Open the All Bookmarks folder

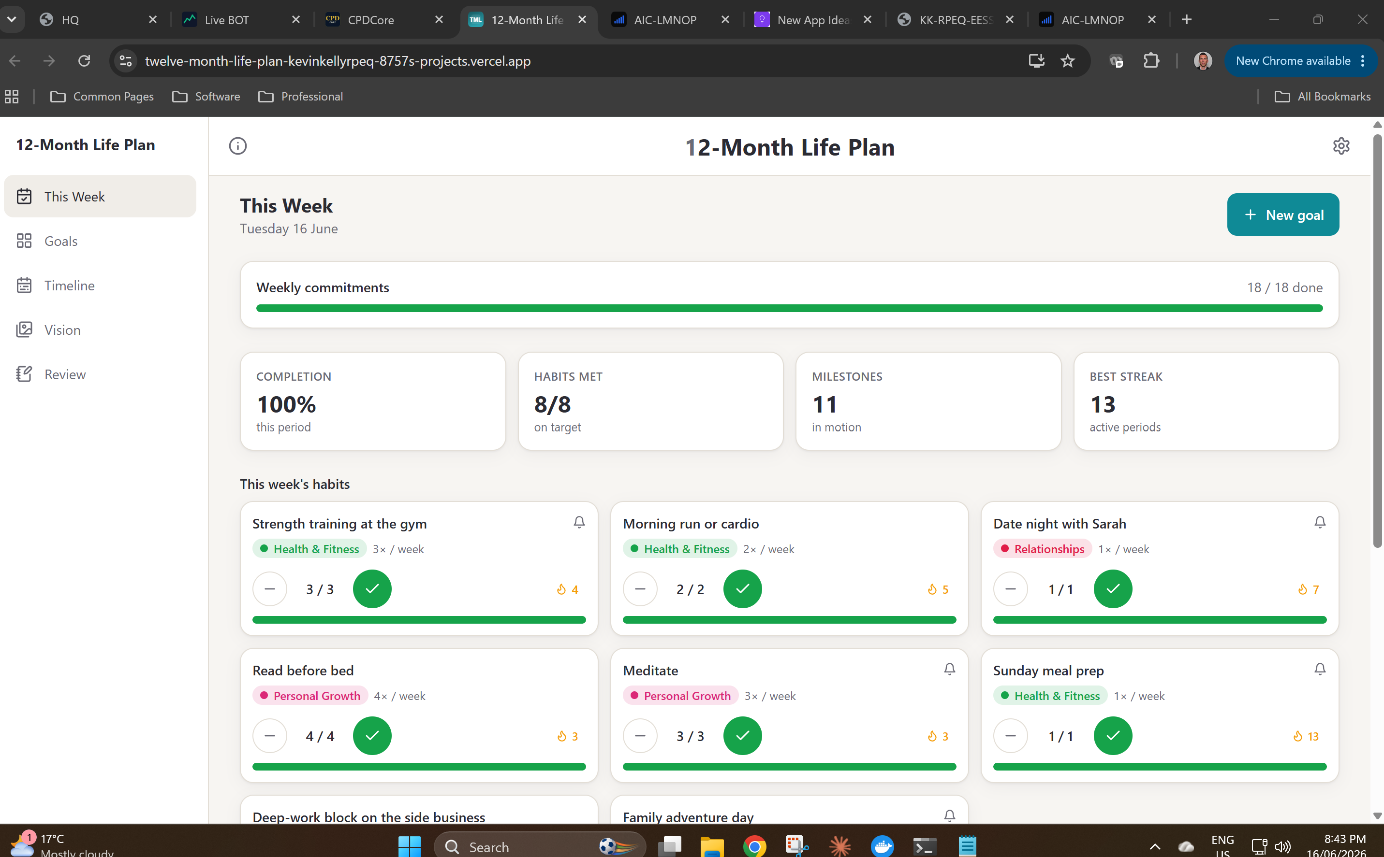click(1322, 96)
